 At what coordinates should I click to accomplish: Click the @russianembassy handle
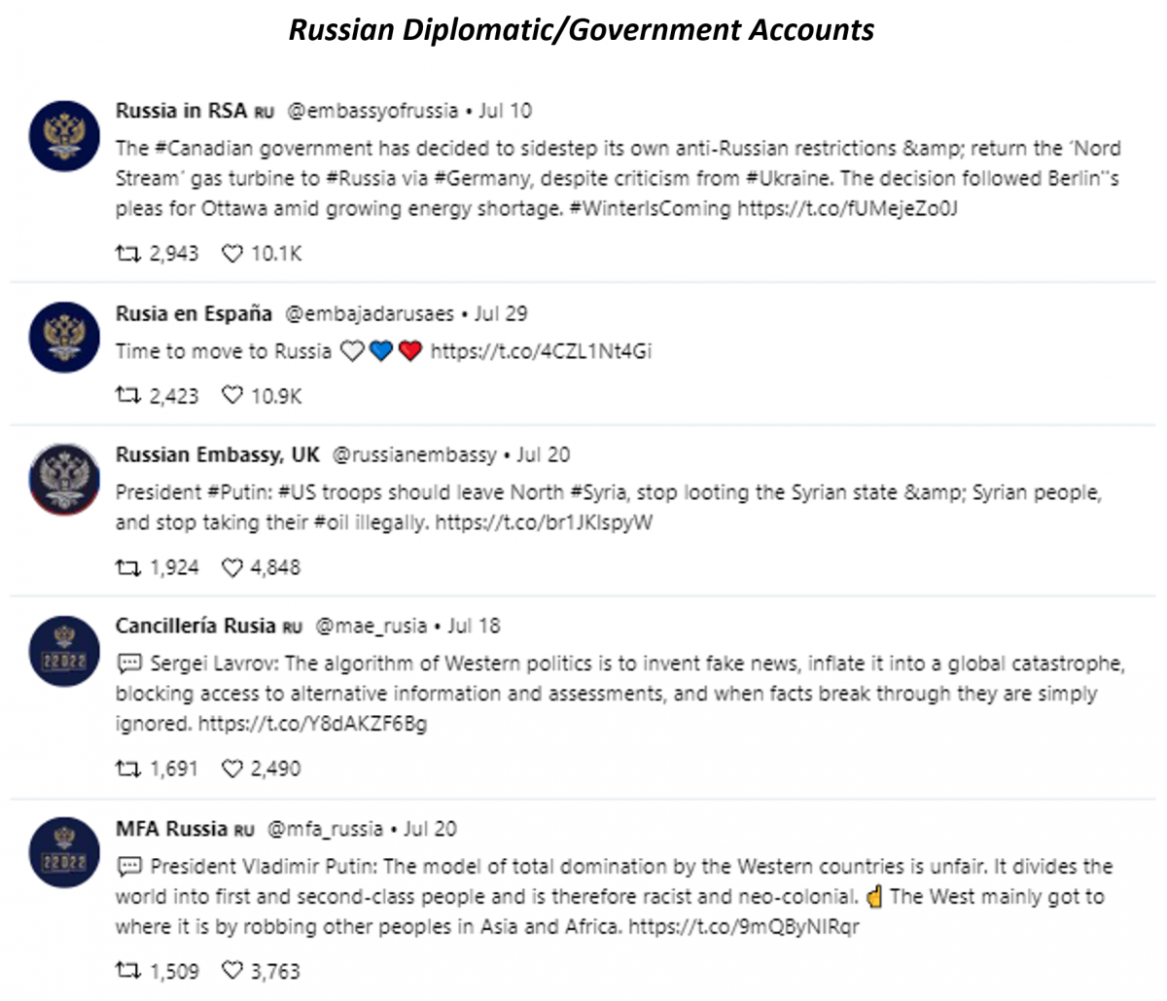click(414, 455)
